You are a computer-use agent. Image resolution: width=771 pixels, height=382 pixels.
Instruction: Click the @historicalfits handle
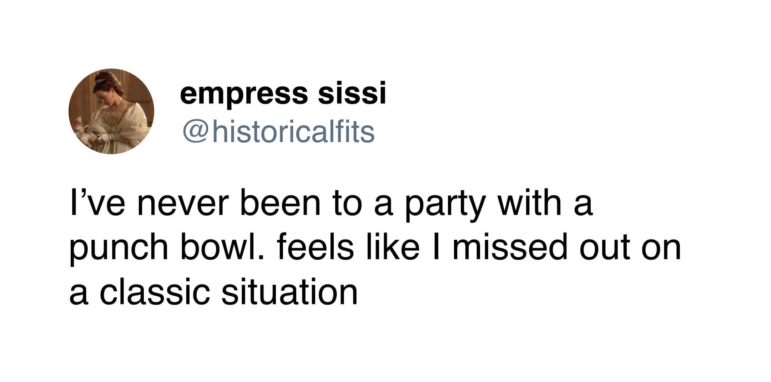click(278, 132)
